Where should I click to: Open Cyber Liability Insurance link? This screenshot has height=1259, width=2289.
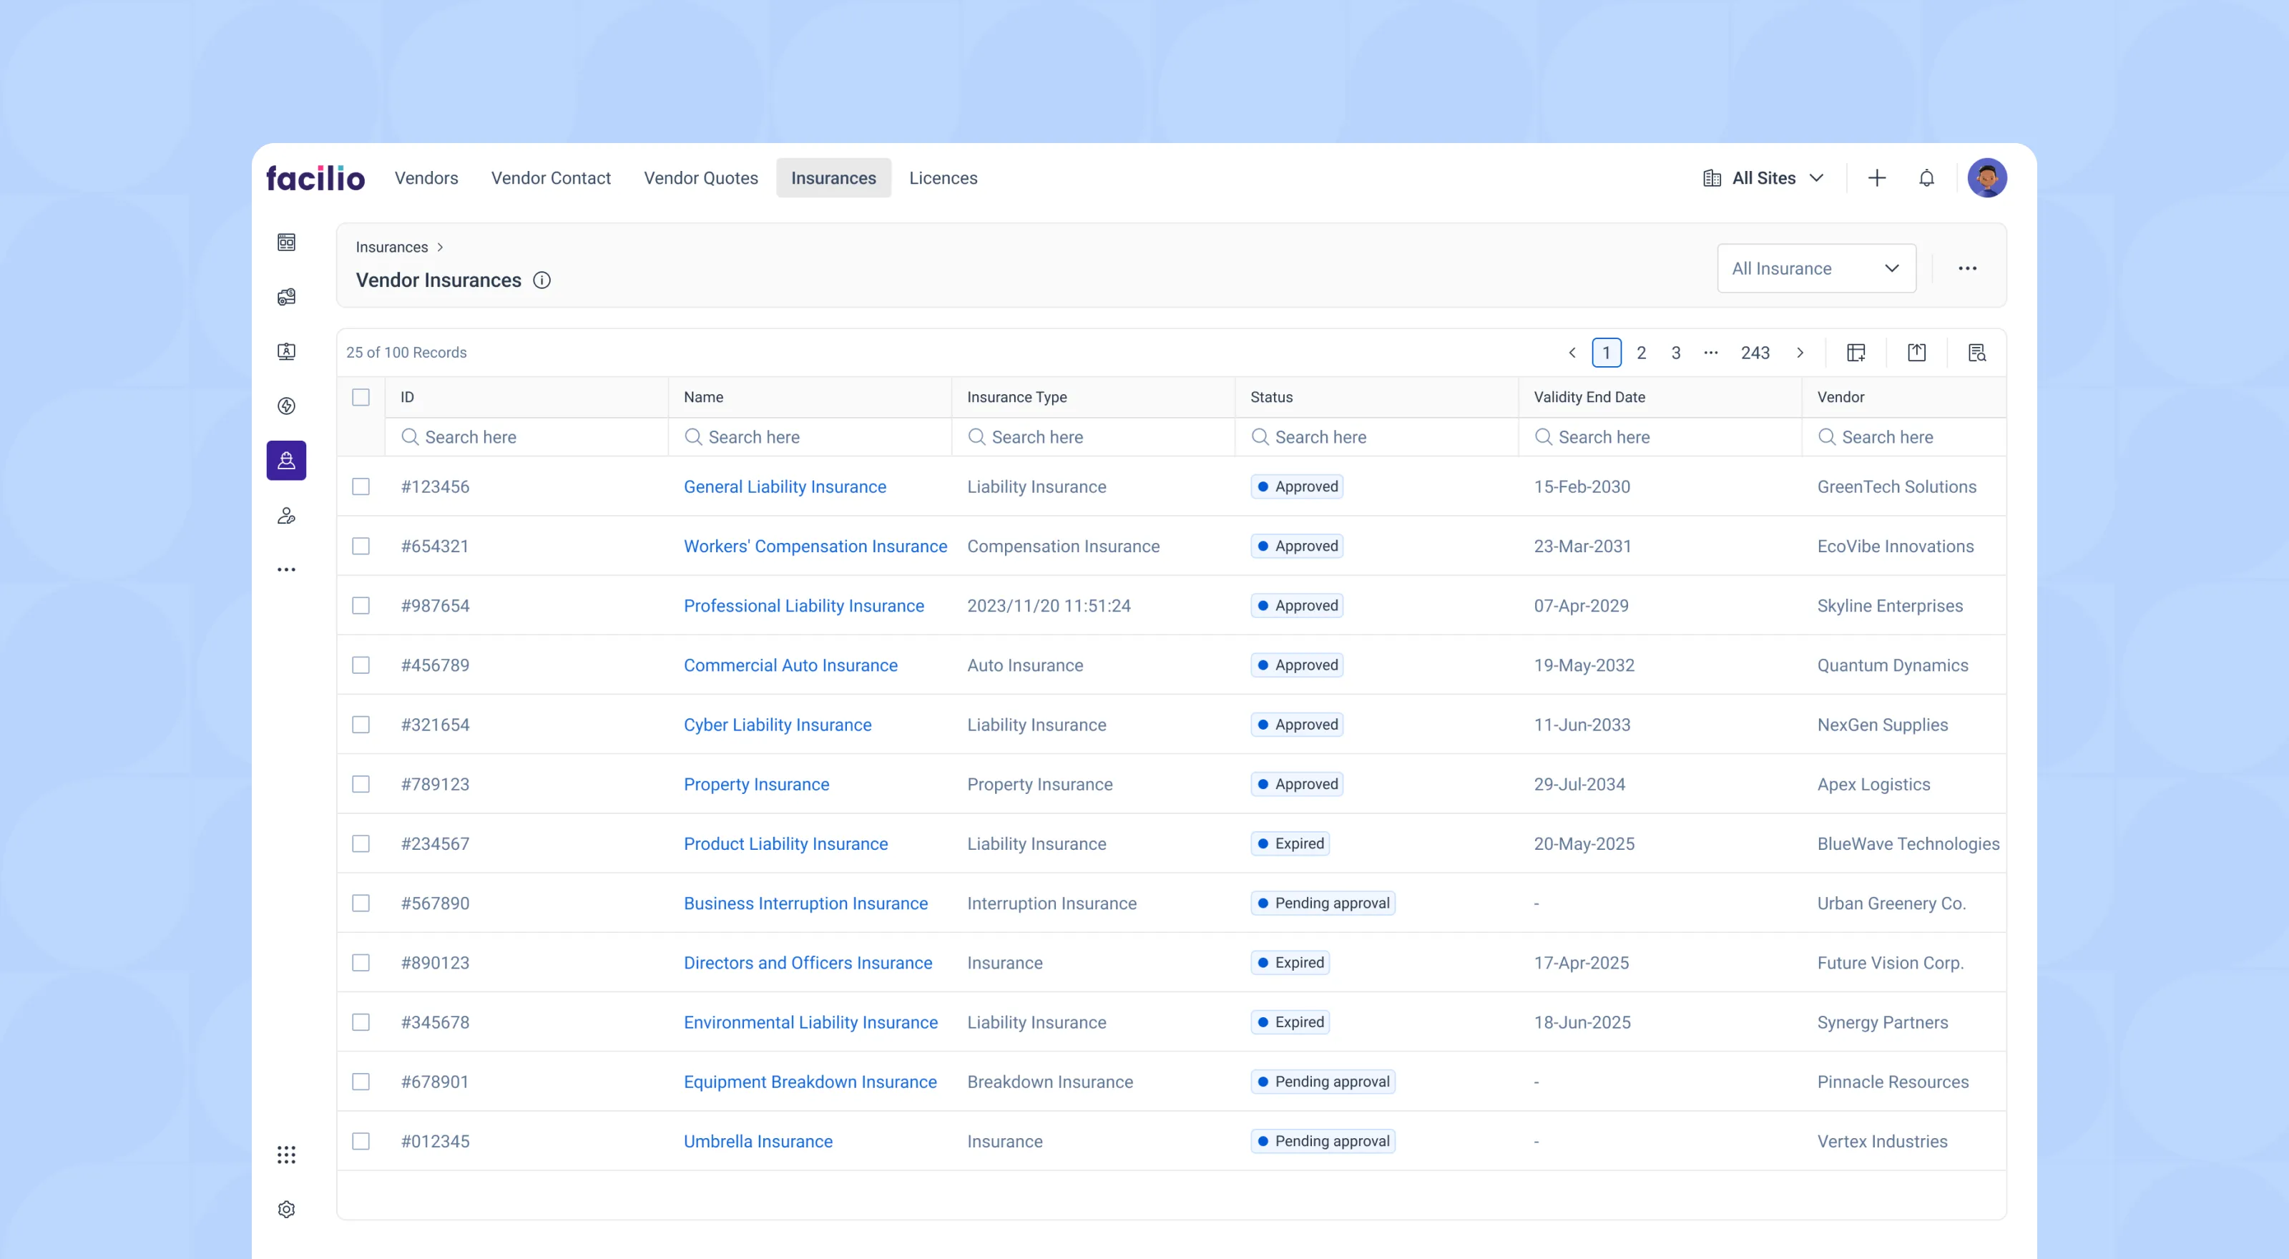click(x=777, y=725)
